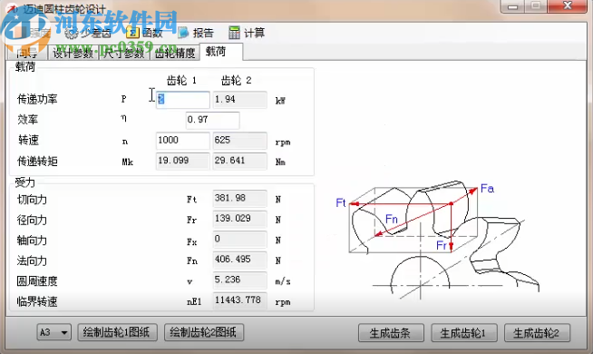
Task: Click the 法向力 label
Action: click(32, 261)
